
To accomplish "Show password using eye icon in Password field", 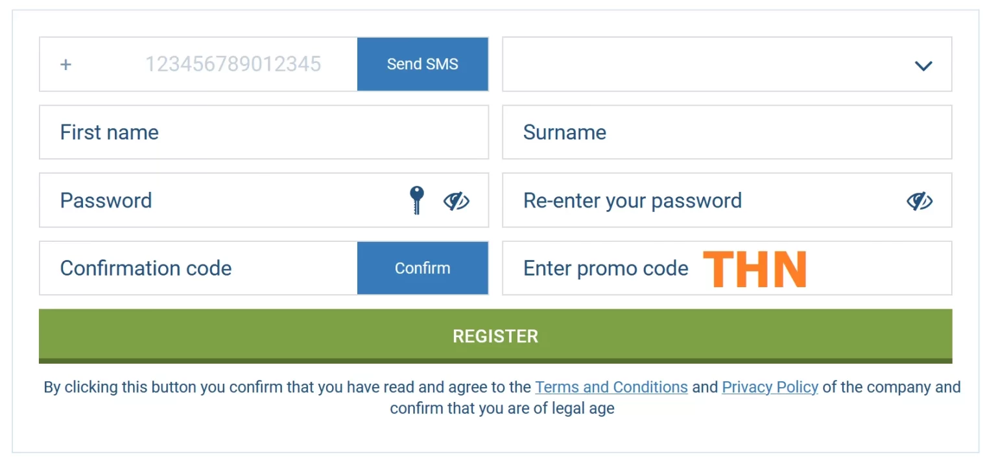I will point(456,201).
